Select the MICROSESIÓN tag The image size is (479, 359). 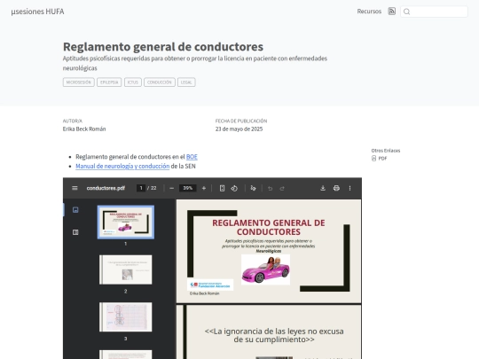79,82
